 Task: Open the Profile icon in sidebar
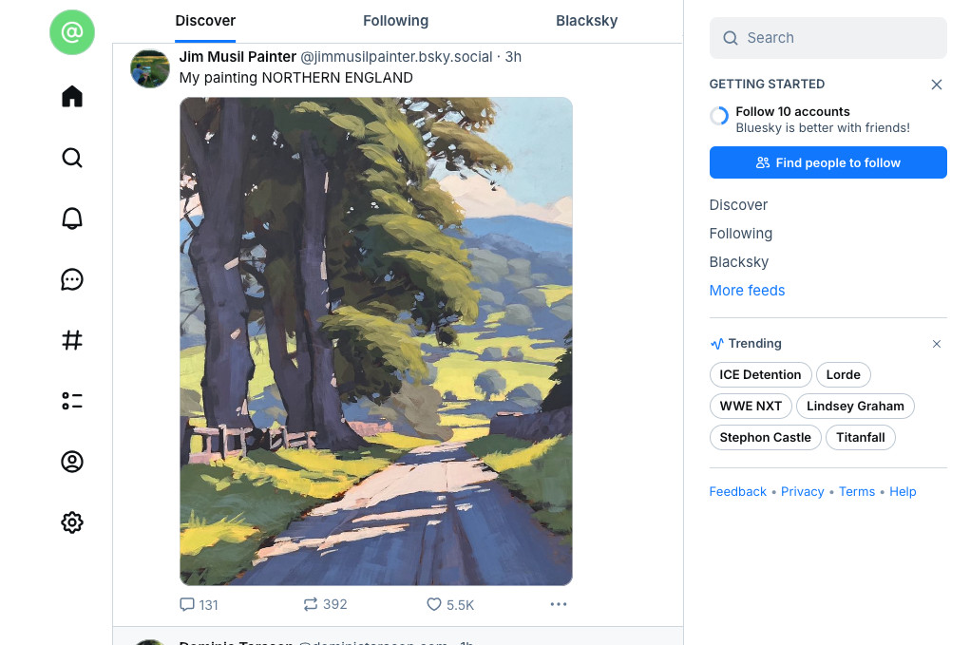[x=72, y=462]
